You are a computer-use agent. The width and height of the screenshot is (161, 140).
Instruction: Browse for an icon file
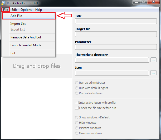(x=153, y=73)
